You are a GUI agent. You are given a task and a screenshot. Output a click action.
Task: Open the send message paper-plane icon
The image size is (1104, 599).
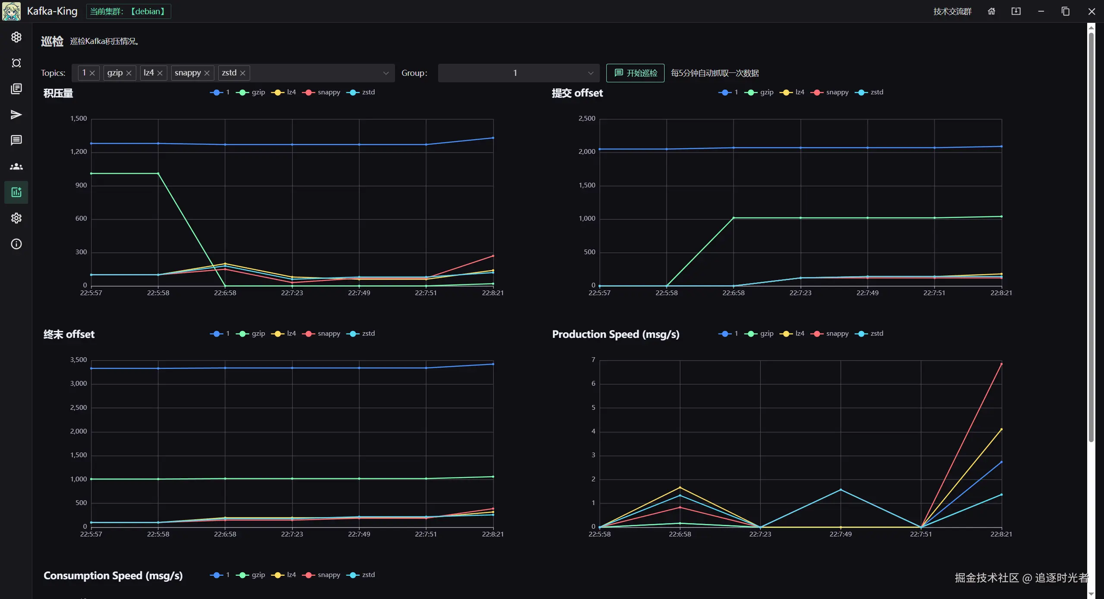point(16,115)
